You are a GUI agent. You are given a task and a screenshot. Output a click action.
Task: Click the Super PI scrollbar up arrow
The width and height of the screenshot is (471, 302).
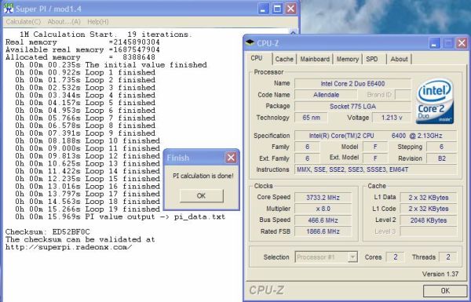tap(293, 31)
